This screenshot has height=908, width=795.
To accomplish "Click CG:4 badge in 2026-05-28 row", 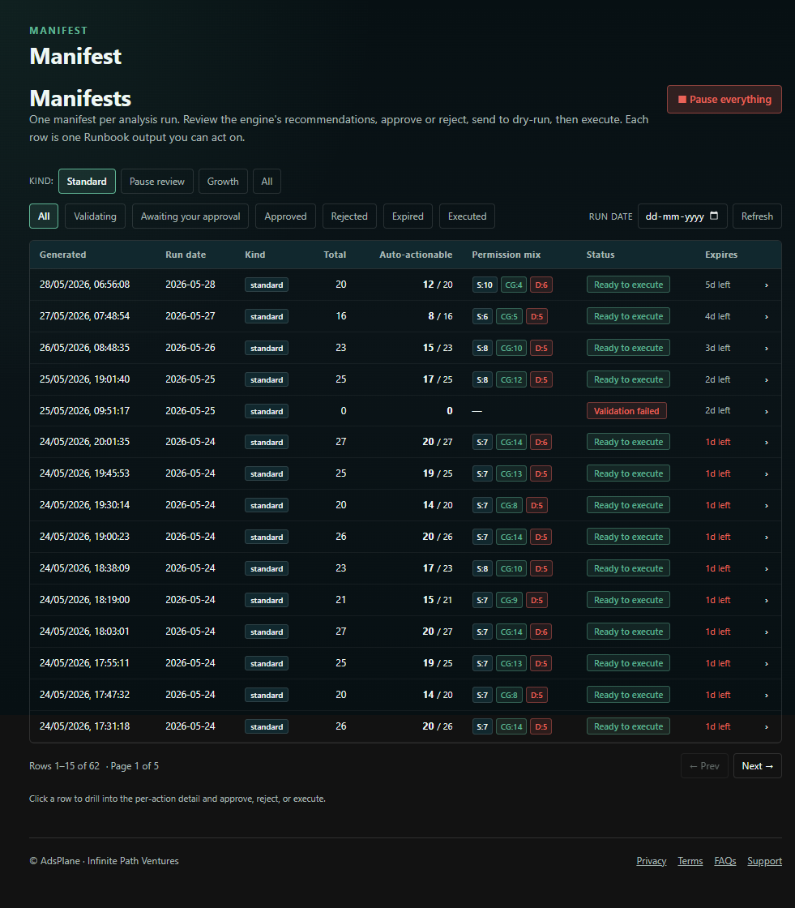I will pyautogui.click(x=514, y=285).
